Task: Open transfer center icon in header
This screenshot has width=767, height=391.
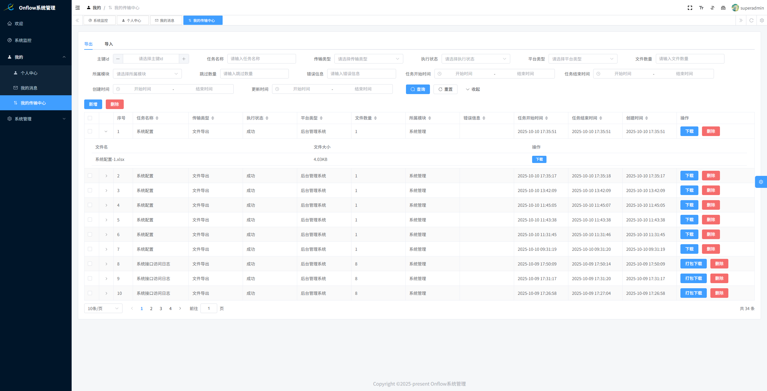Action: coord(712,8)
